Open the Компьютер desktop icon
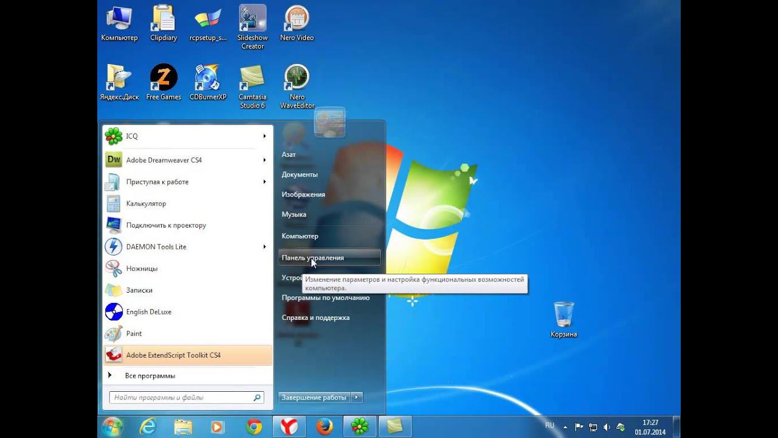Screen dimensions: 778x438 pos(119,23)
